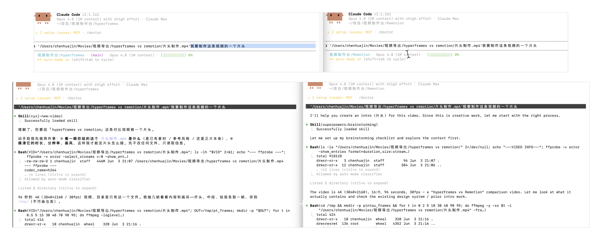Click the warning triangle in Remotion prompt window
This screenshot has width=602, height=240.
tap(328, 32)
